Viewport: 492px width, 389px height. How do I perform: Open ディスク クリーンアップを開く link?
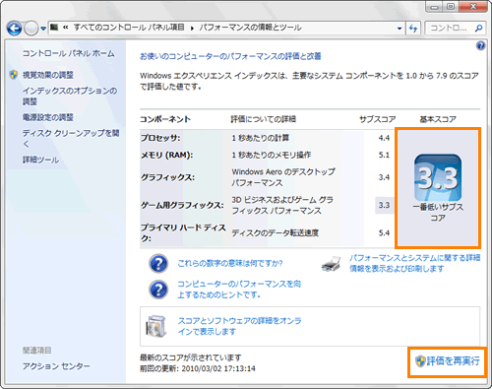(71, 138)
